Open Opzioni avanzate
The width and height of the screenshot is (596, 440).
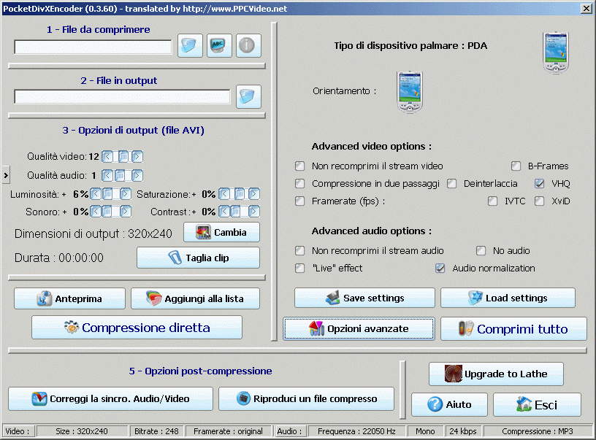coord(359,329)
